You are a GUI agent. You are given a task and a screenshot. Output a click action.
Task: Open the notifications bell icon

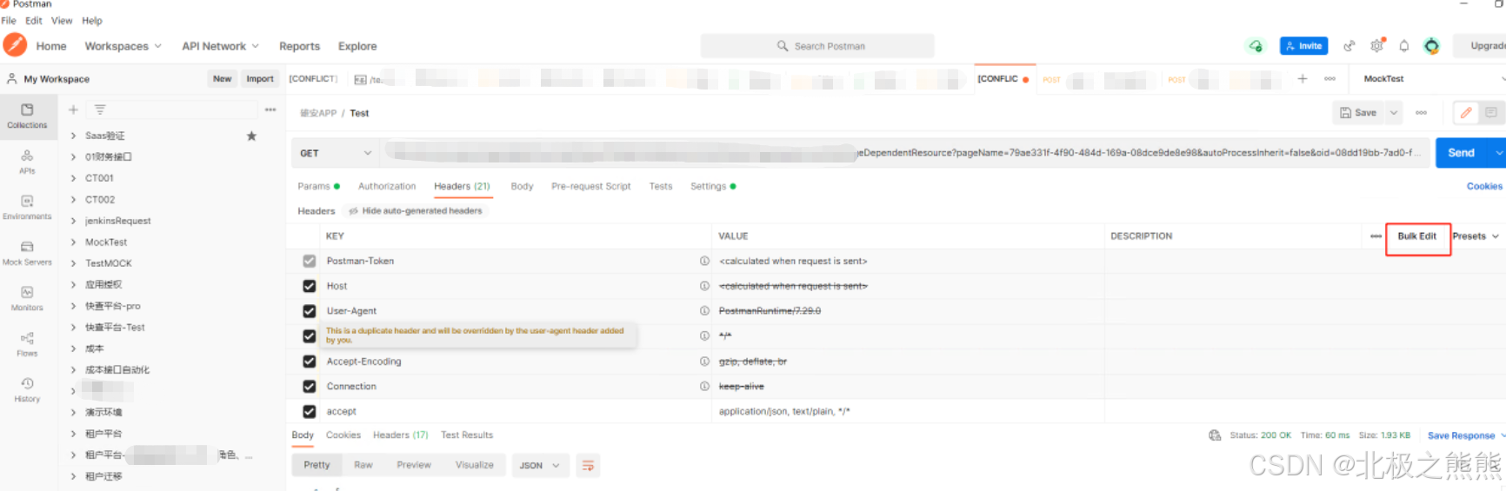pos(1403,46)
